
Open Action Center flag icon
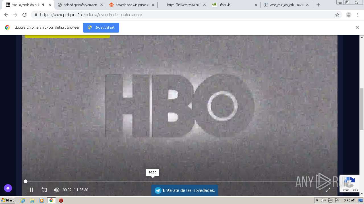coord(337,200)
